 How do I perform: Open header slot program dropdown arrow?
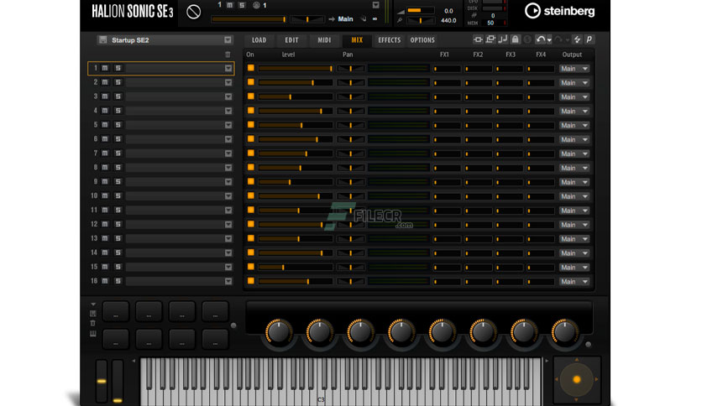[x=375, y=5]
